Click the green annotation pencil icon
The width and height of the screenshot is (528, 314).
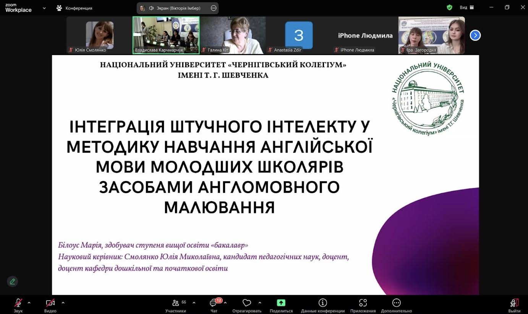pos(13,281)
